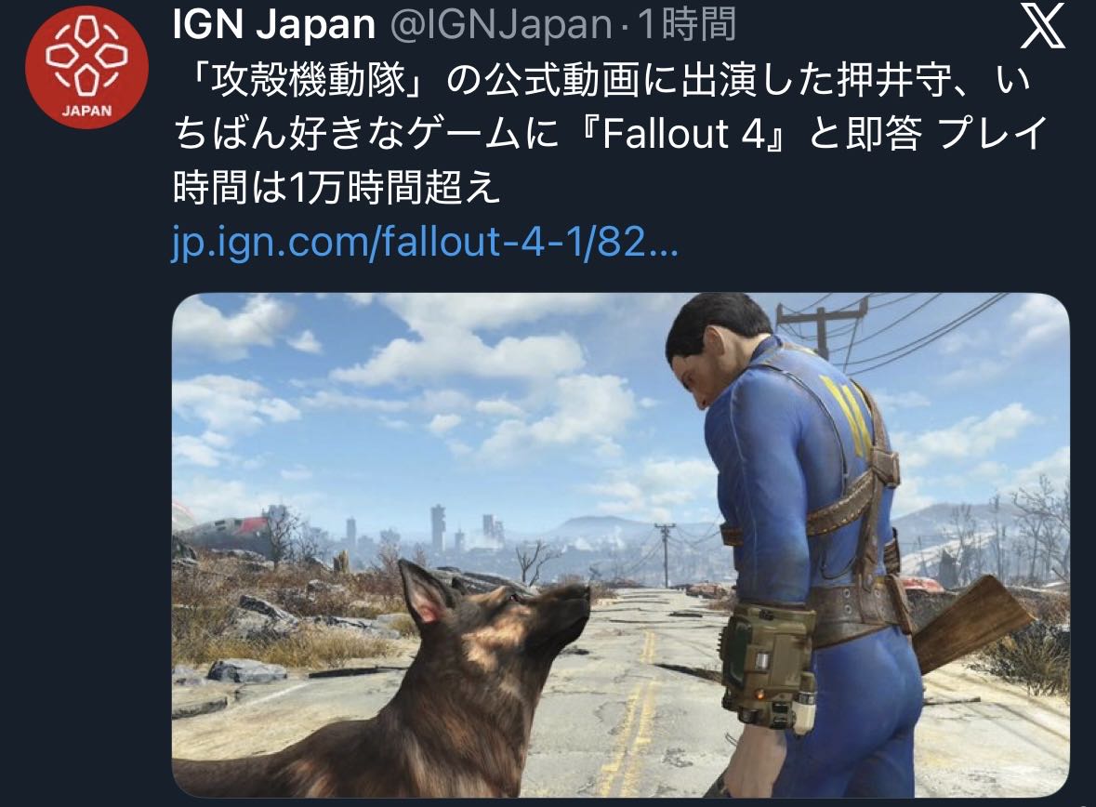
Task: Open the IGN Japan display name
Action: tap(274, 24)
